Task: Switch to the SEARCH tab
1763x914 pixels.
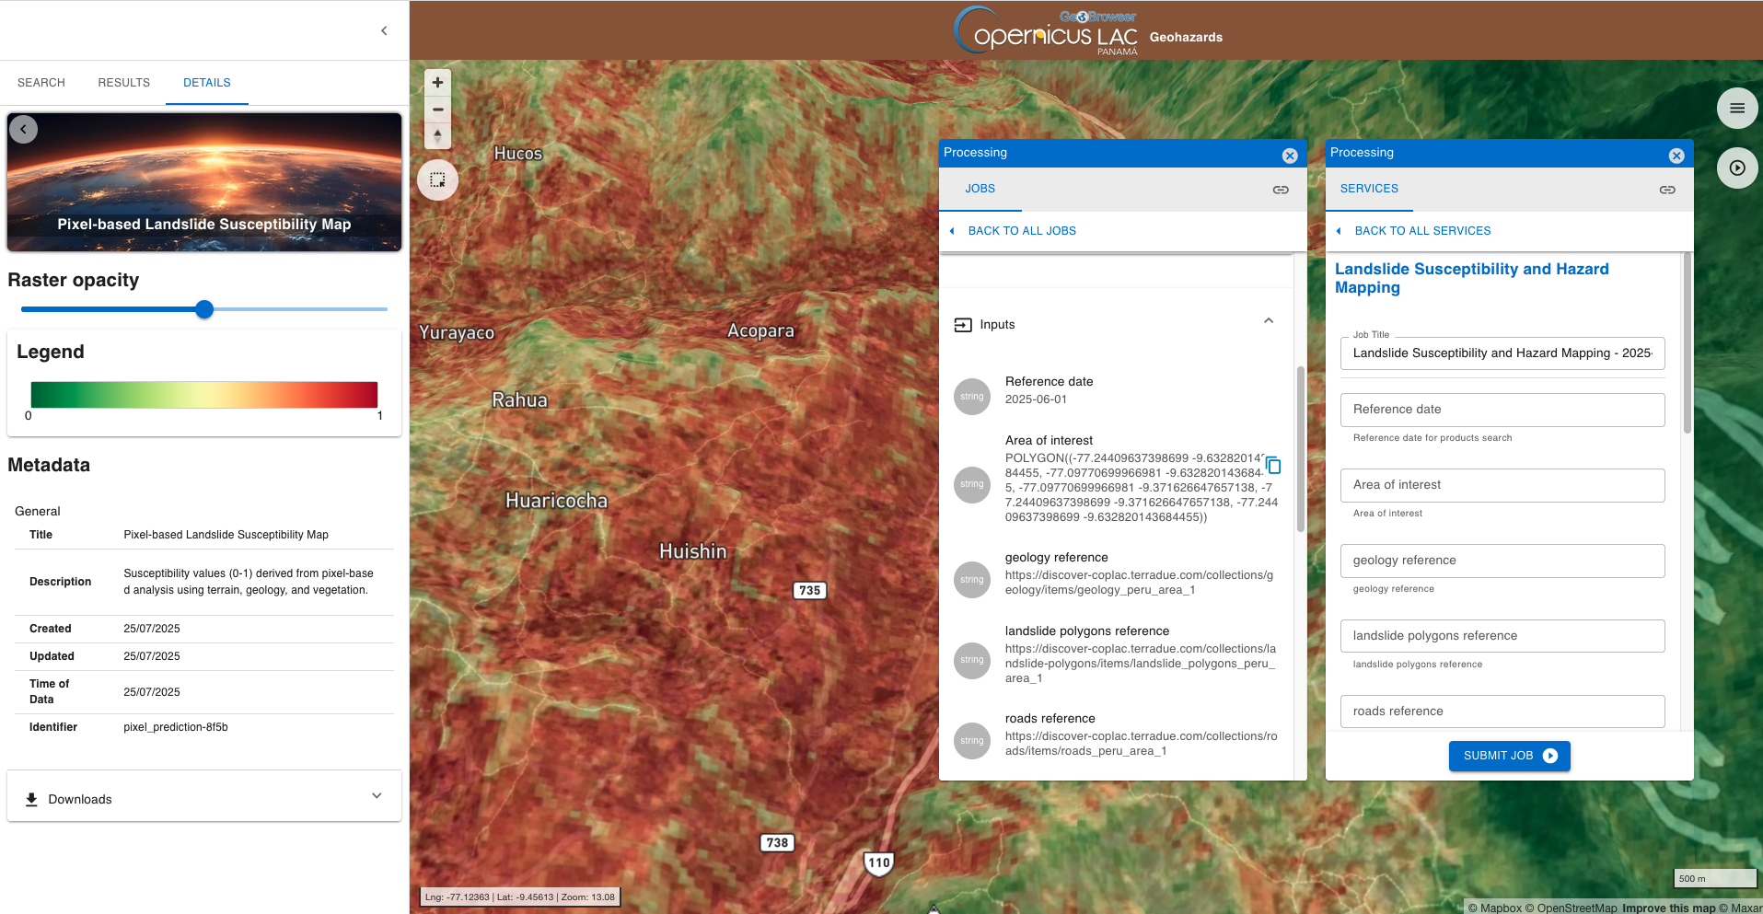Action: click(41, 83)
